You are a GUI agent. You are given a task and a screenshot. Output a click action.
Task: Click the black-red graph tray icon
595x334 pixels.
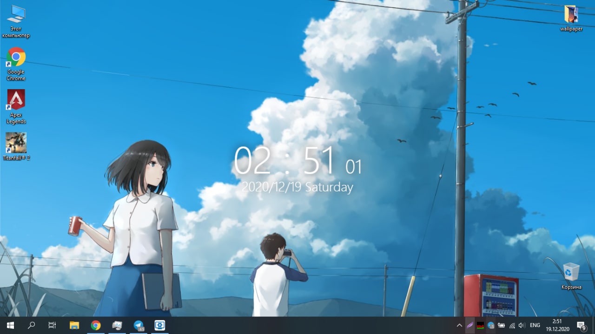pyautogui.click(x=480, y=325)
